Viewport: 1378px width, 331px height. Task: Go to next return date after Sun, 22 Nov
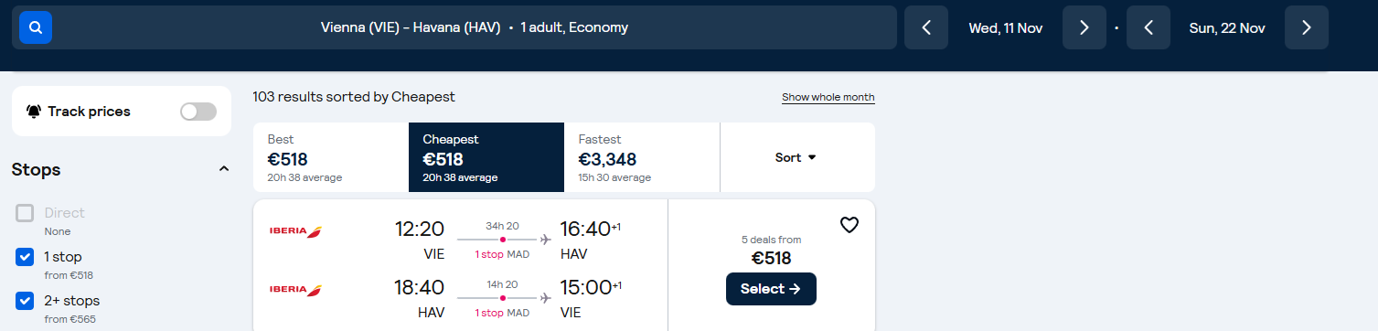click(1307, 27)
